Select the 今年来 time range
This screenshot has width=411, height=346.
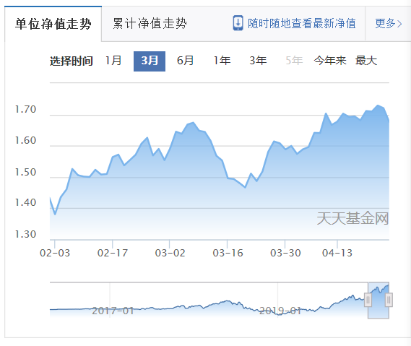pos(330,61)
